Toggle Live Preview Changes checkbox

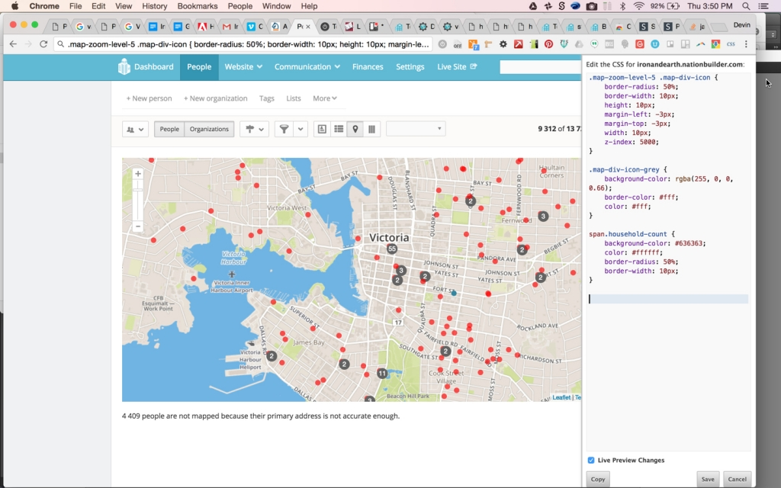point(591,460)
